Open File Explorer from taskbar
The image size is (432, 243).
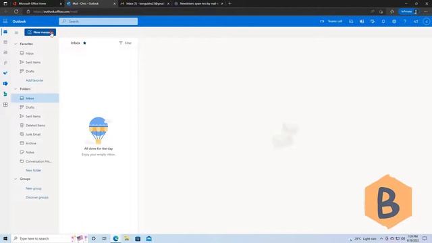click(x=127, y=238)
